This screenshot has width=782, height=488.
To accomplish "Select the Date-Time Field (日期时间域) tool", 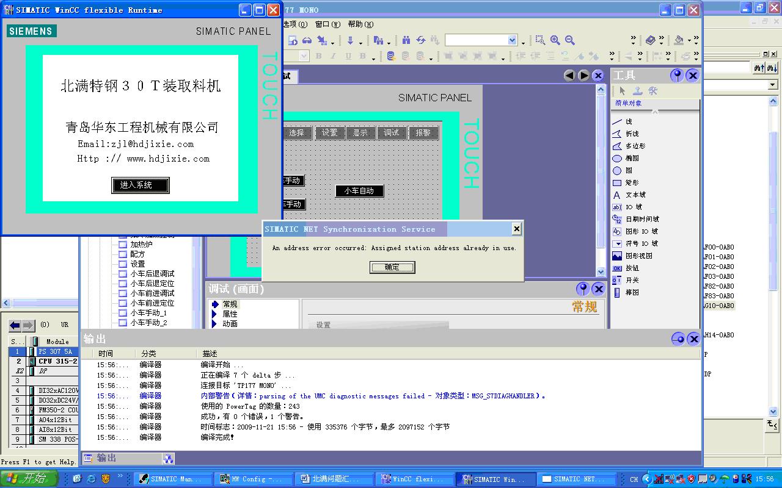I will coord(635,219).
